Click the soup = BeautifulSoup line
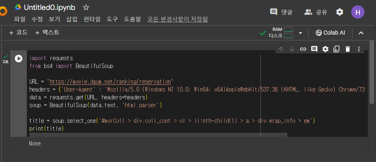 (x=96, y=105)
